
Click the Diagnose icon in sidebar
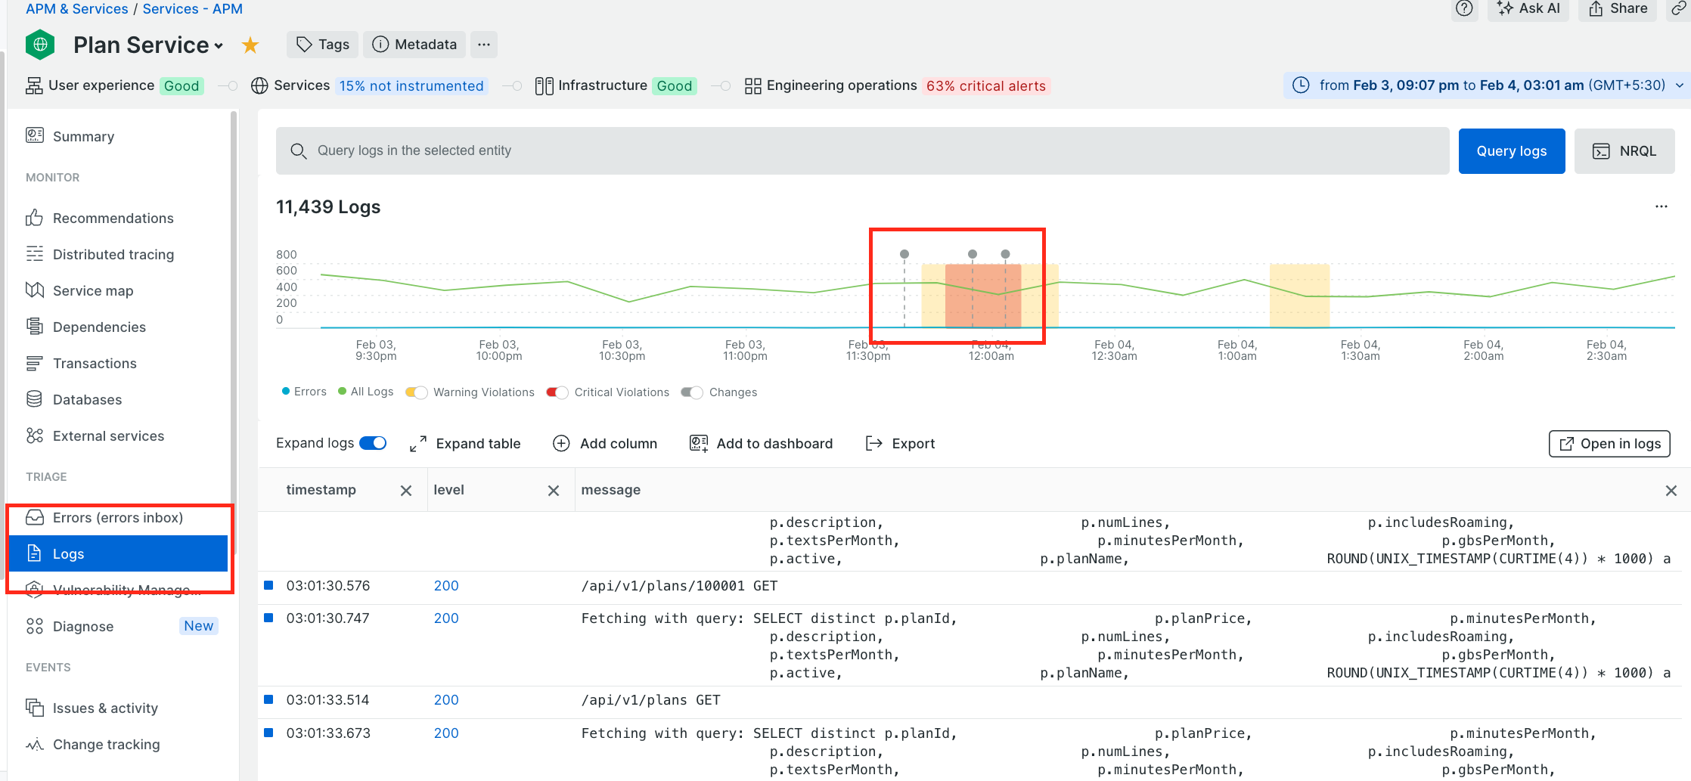[x=35, y=626]
